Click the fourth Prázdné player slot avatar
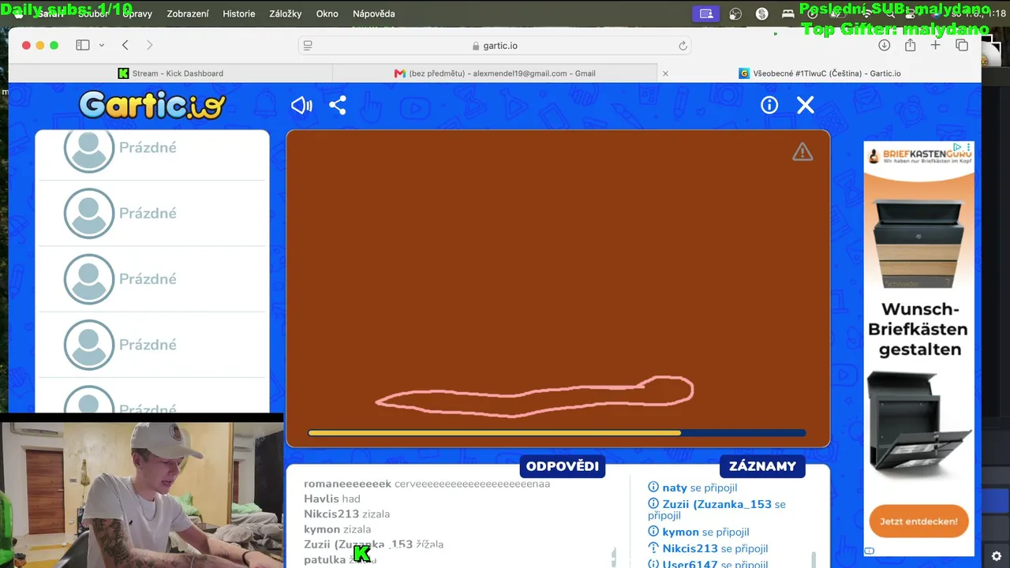 click(89, 345)
